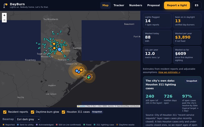Click the Sent to utility legend dot
The image size is (204, 127).
point(18,125)
